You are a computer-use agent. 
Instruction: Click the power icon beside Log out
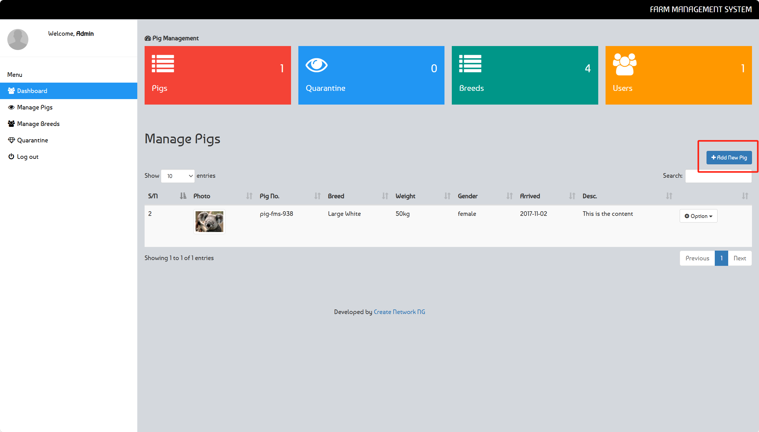coord(11,156)
